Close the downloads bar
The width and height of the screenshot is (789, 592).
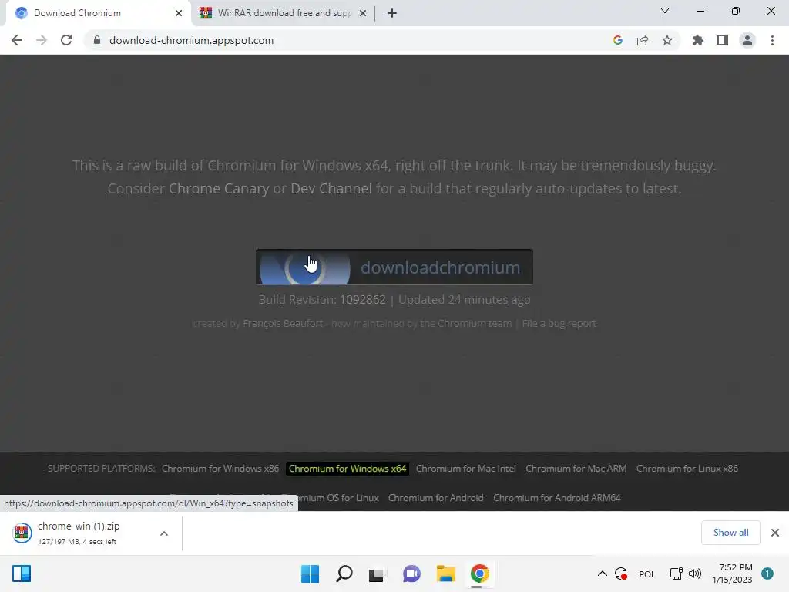775,533
